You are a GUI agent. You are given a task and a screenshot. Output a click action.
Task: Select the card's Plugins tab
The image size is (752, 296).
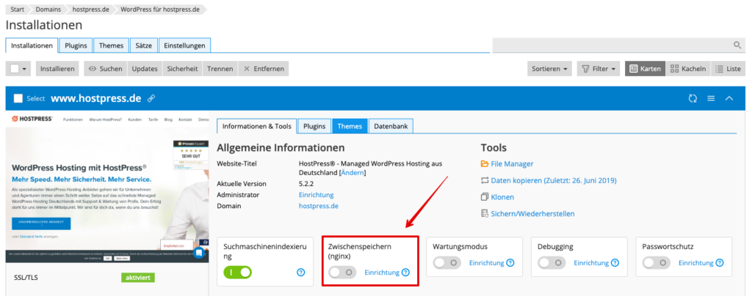point(314,126)
